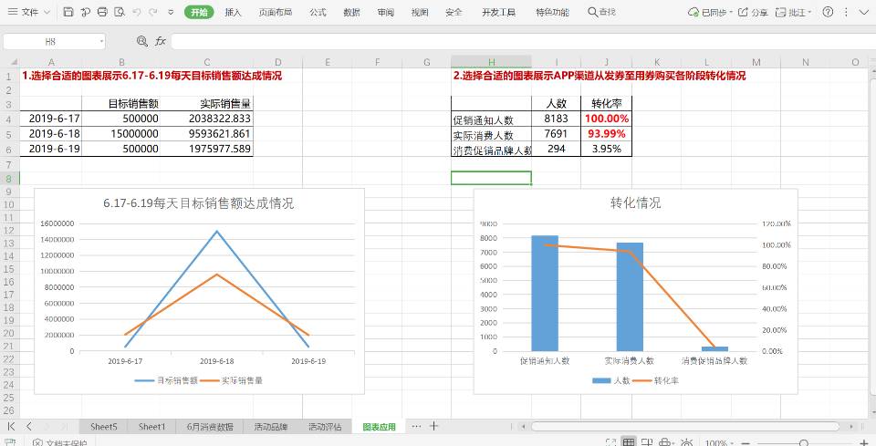Open the 插入 ribbon tab
876x446 pixels.
[x=233, y=12]
